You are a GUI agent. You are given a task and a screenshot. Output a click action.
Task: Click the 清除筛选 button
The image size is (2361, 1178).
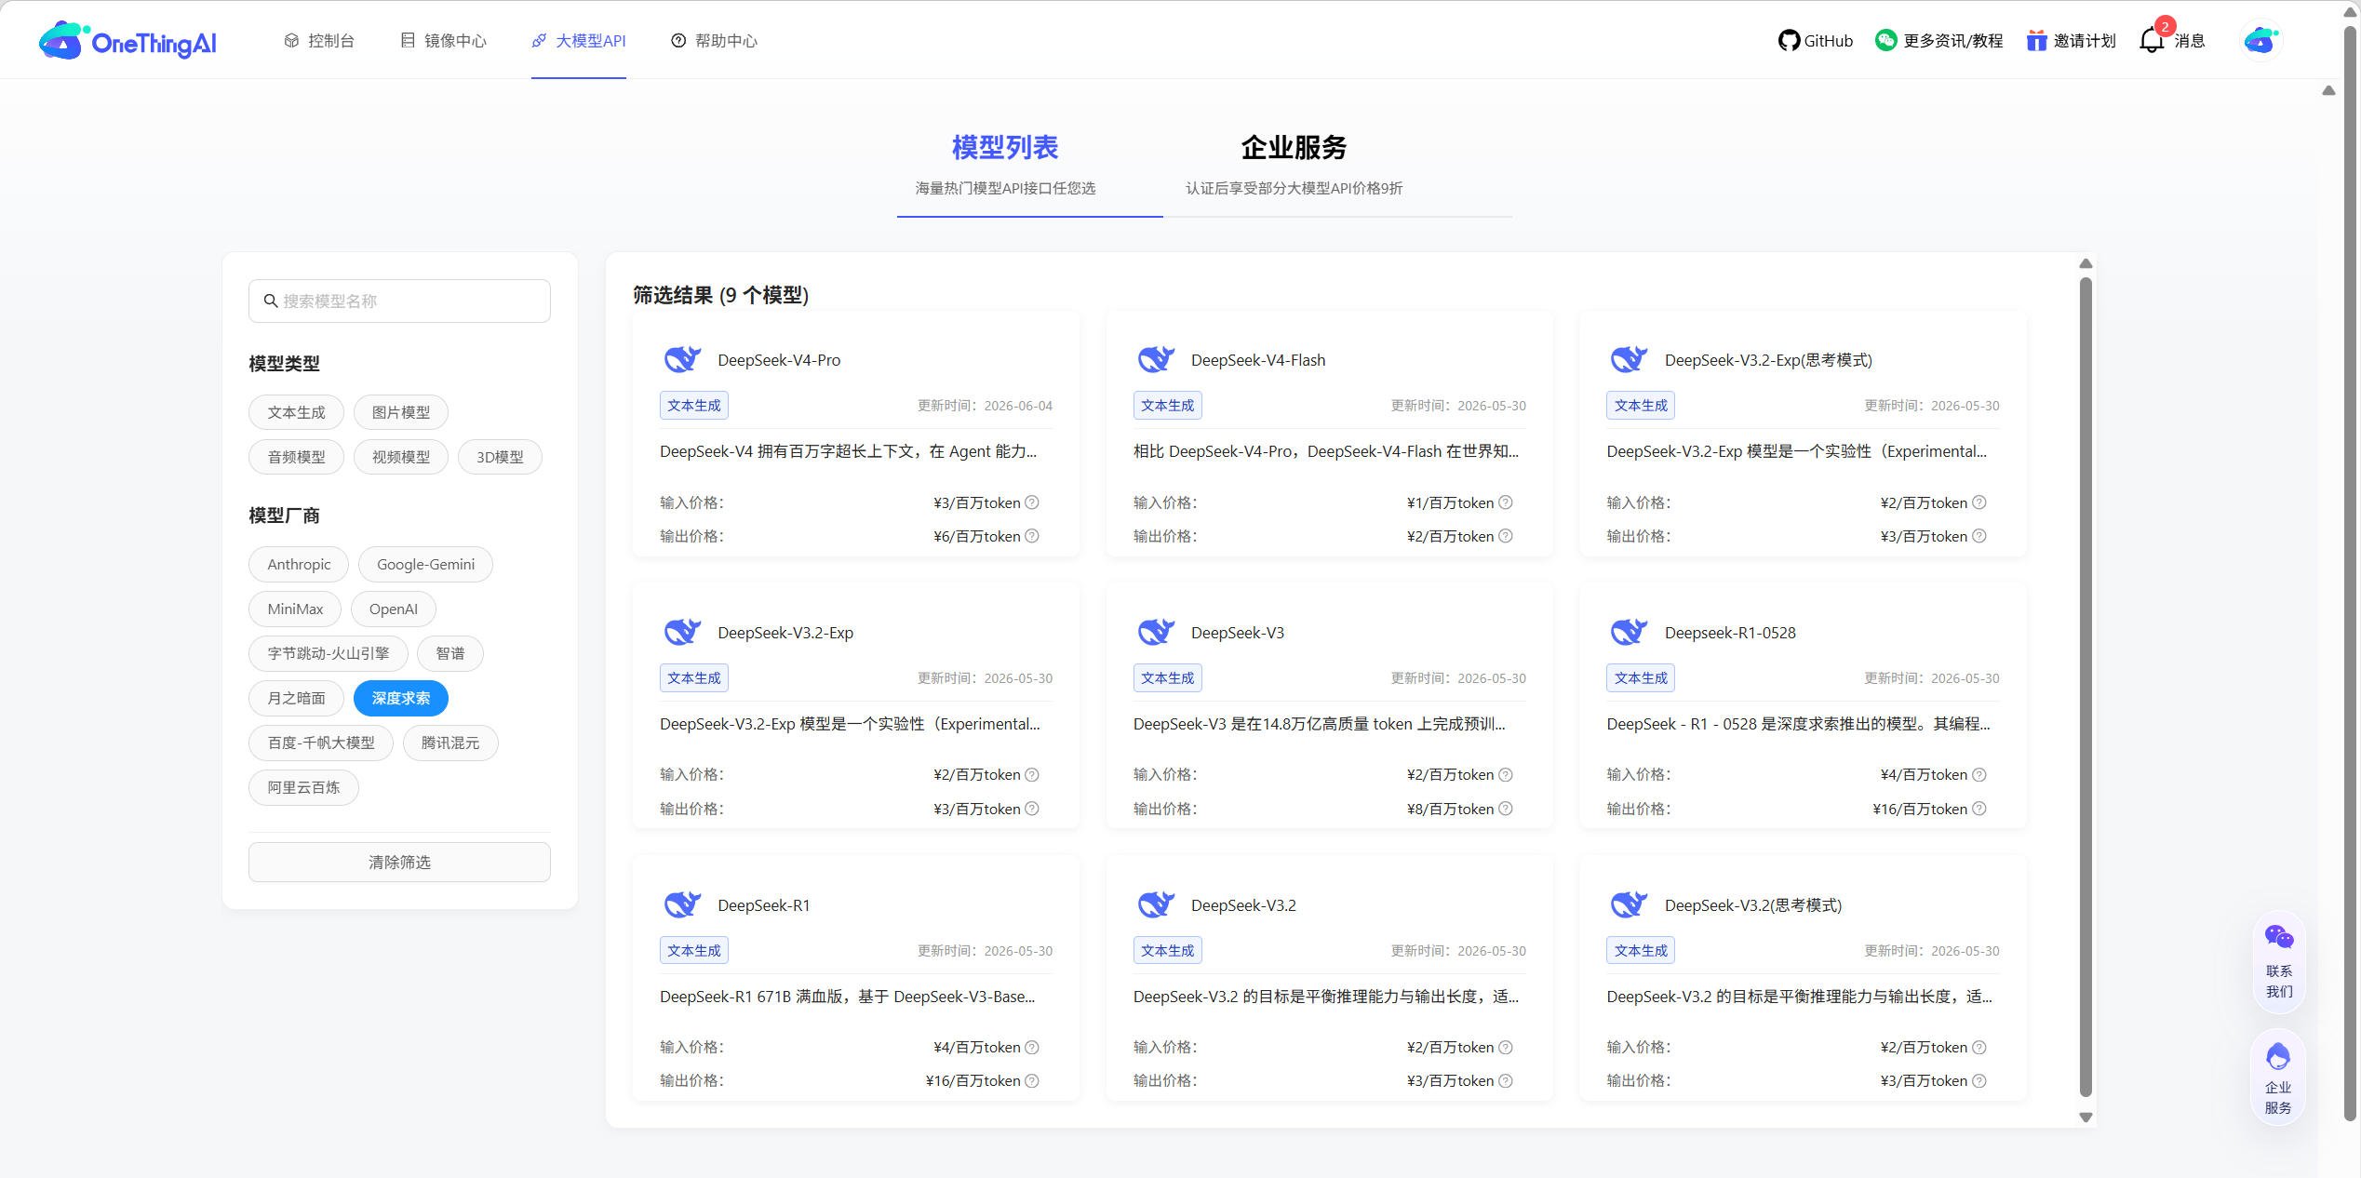399,862
